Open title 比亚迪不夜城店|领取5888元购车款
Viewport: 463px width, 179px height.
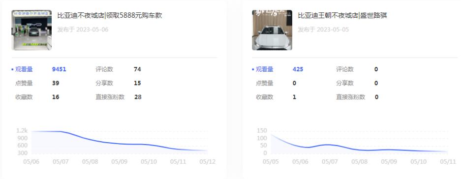click(x=110, y=16)
